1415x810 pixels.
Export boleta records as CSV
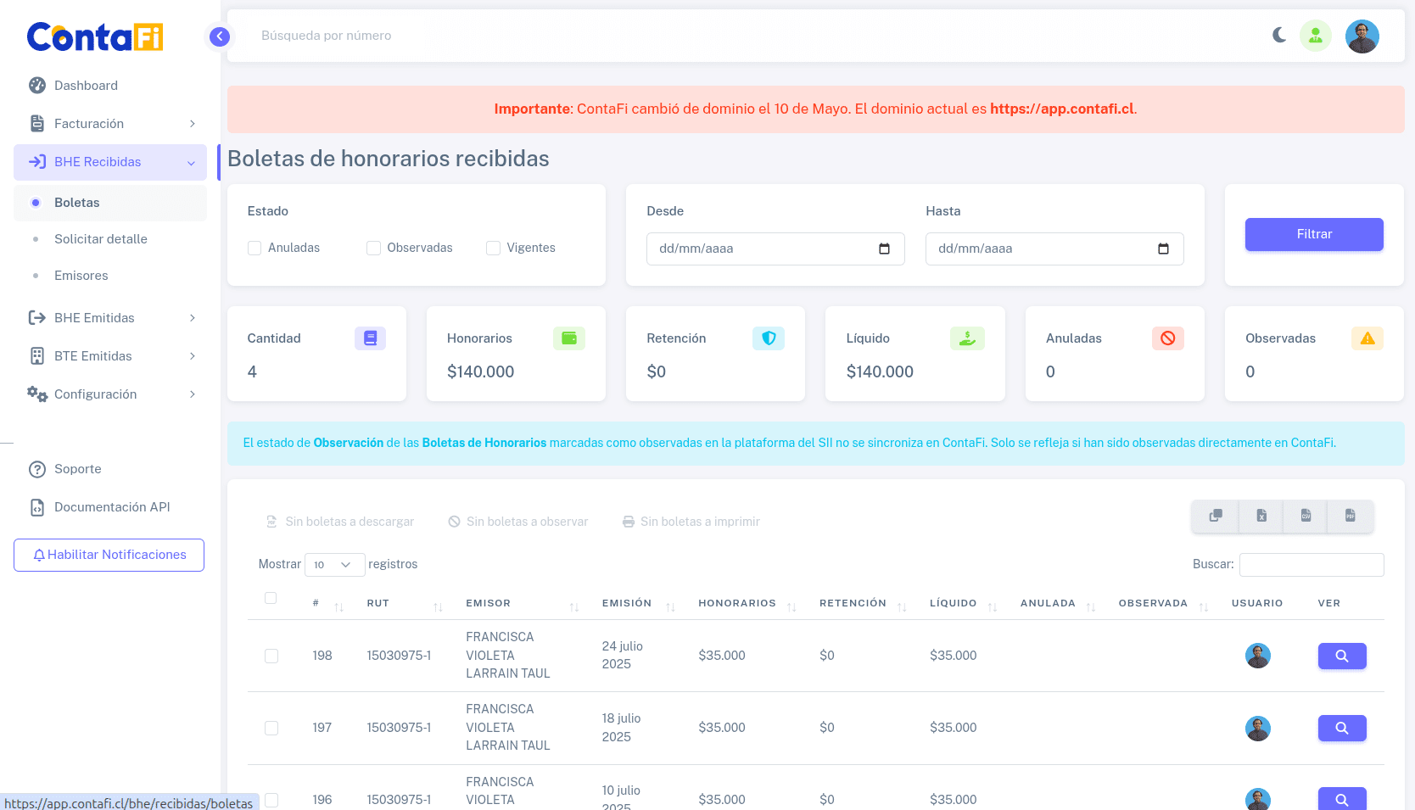tap(1305, 516)
